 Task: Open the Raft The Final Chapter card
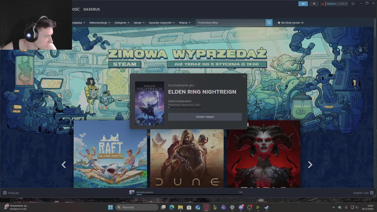[110, 154]
